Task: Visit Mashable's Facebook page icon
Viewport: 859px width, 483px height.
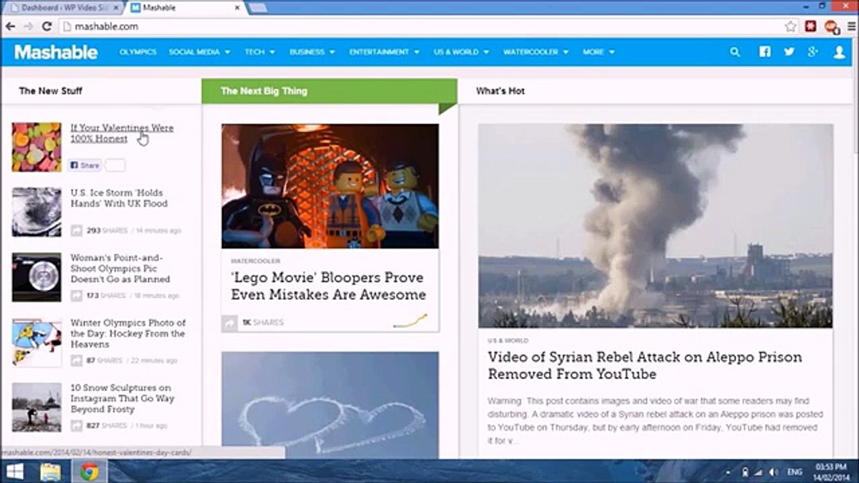Action: point(764,52)
